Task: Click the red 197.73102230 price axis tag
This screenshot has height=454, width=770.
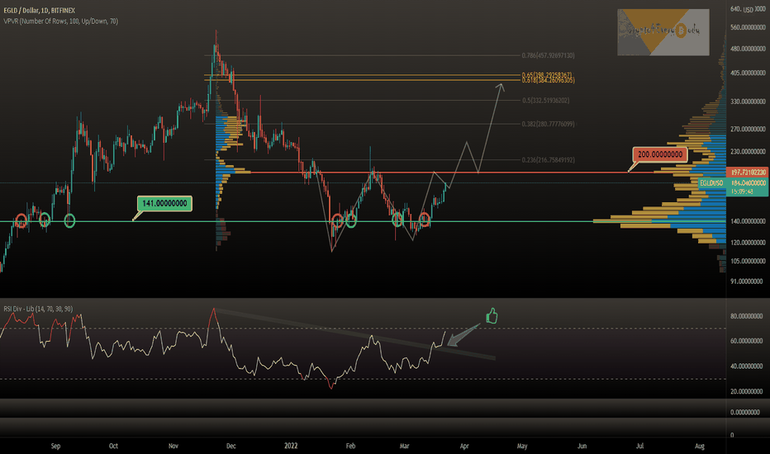Action: (x=748, y=173)
